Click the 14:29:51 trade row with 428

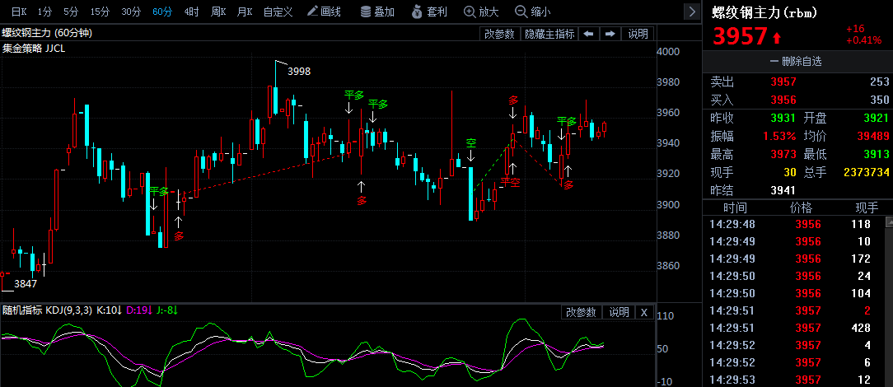pos(796,328)
